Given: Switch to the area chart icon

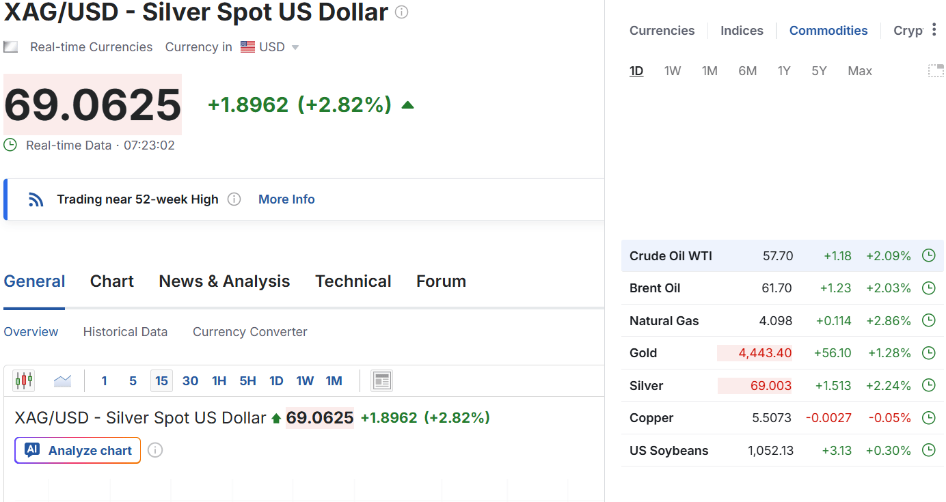Looking at the screenshot, I should click(62, 380).
